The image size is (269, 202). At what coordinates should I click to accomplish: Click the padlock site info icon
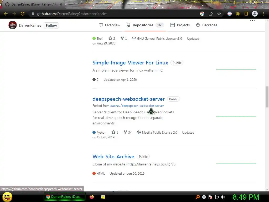coord(33,14)
